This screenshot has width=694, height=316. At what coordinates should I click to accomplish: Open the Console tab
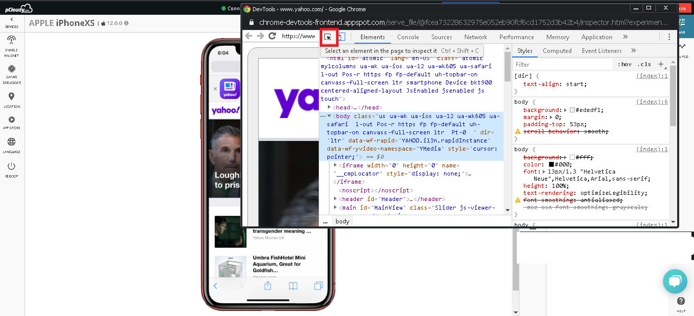(408, 37)
